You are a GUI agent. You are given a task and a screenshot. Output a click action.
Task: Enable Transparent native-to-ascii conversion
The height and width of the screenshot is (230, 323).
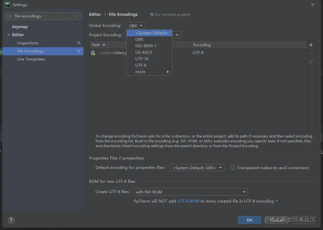point(233,168)
